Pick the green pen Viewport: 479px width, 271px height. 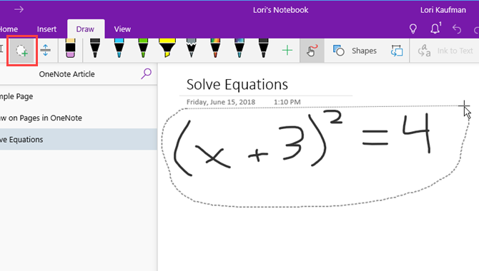(x=143, y=48)
